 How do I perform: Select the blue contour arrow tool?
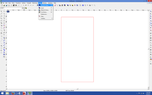coord(4,38)
